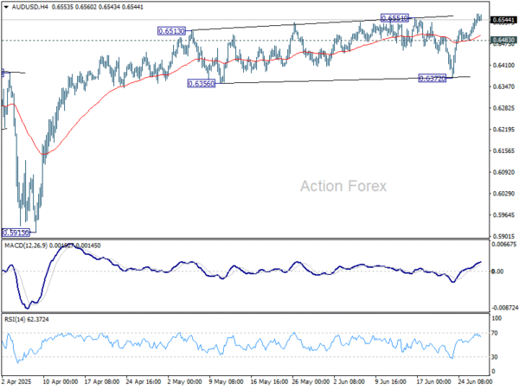Click the Action Forex watermark
The height and width of the screenshot is (389, 519).
343,186
